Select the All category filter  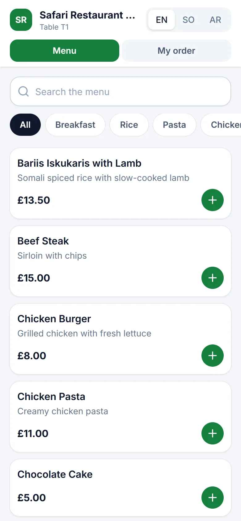tap(25, 125)
